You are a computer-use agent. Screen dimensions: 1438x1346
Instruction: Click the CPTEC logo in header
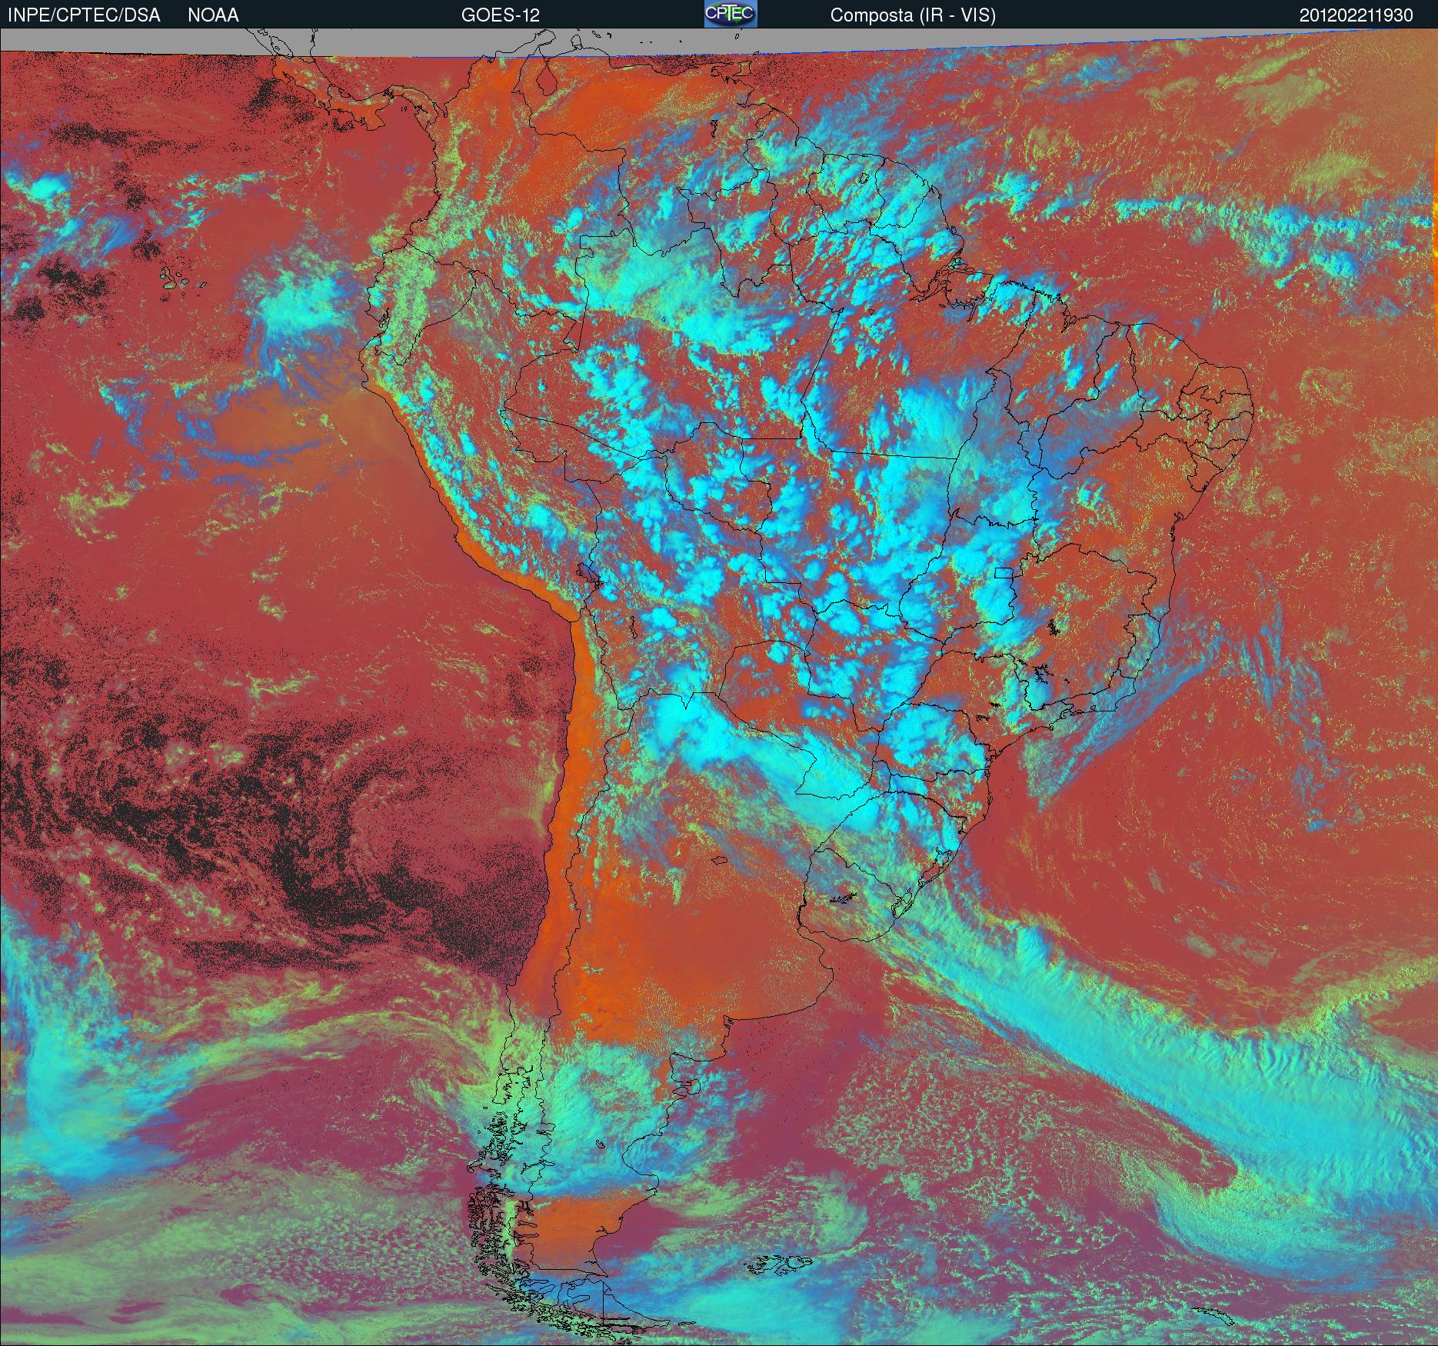coord(731,14)
